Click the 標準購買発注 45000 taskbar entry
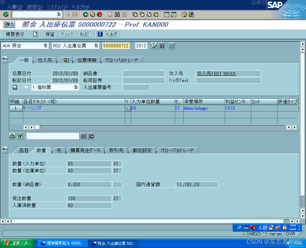 coord(62,243)
